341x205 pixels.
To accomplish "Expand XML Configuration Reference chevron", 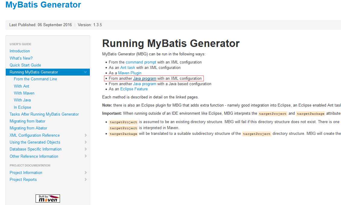I will tap(85, 135).
